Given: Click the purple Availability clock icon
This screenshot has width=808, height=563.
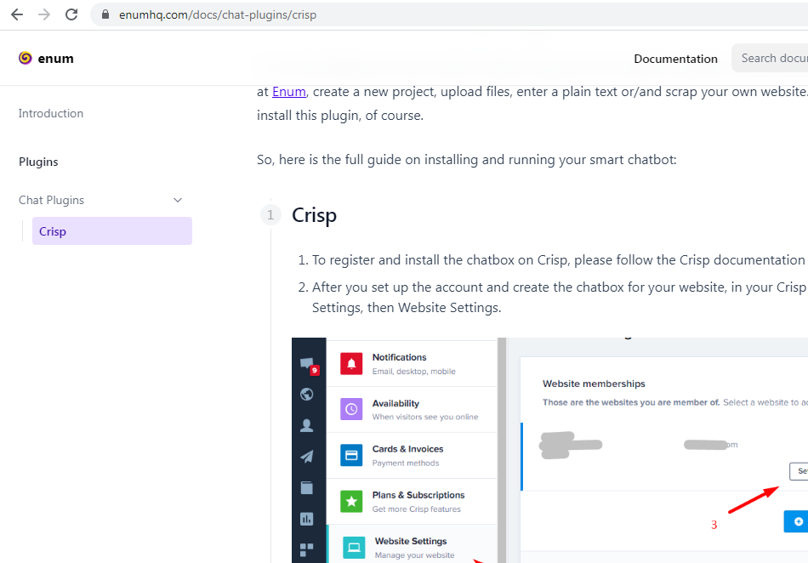Looking at the screenshot, I should point(351,410).
